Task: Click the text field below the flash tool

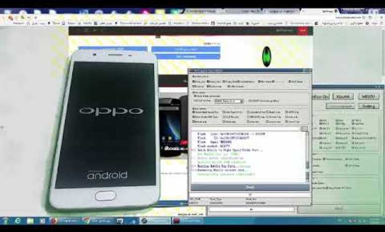Action: click(x=251, y=209)
